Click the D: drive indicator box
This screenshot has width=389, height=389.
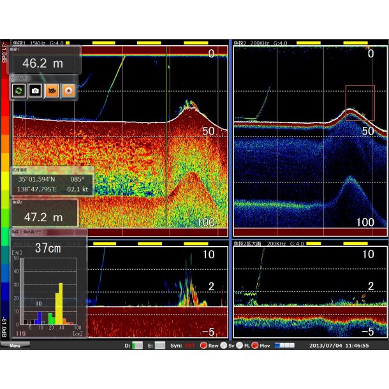point(138,346)
